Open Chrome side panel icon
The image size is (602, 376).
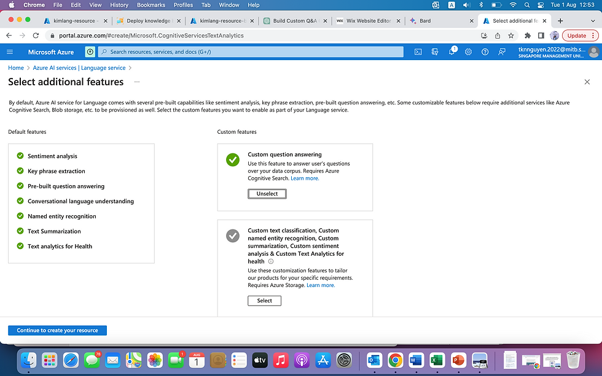tap(541, 36)
